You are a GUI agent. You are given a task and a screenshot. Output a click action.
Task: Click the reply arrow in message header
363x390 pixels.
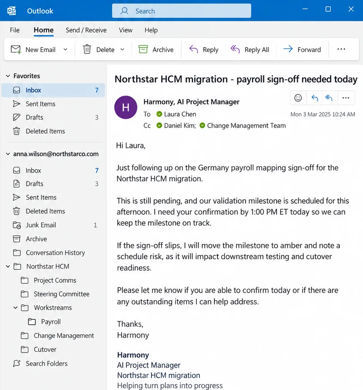pyautogui.click(x=315, y=98)
